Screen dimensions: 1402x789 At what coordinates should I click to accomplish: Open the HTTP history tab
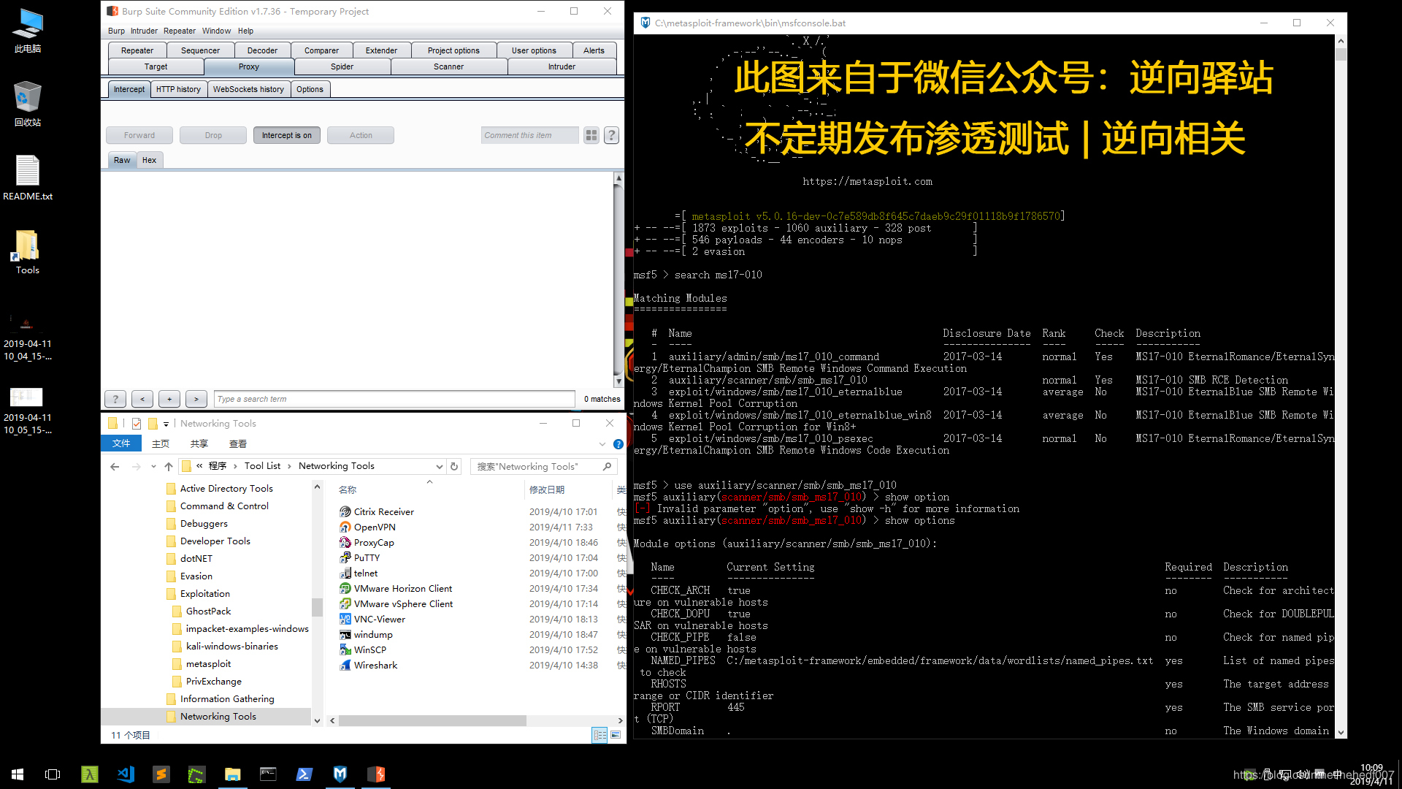[x=178, y=89]
